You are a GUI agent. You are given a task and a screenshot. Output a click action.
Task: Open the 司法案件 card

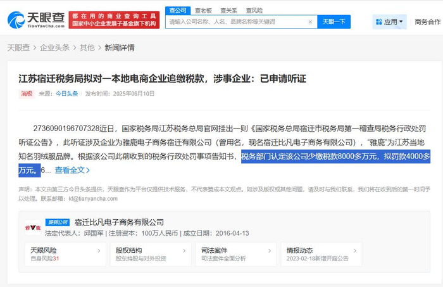point(236,254)
